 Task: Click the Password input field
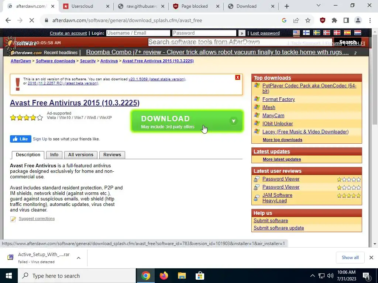click(x=204, y=33)
